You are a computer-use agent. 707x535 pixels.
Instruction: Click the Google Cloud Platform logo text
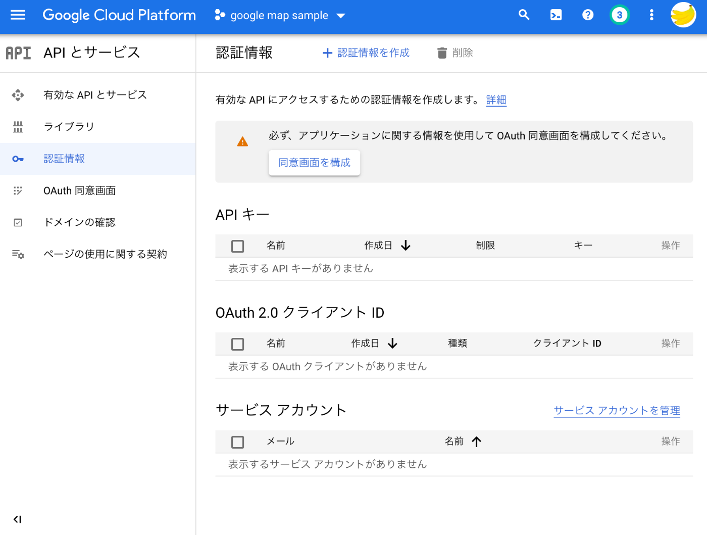coord(119,15)
